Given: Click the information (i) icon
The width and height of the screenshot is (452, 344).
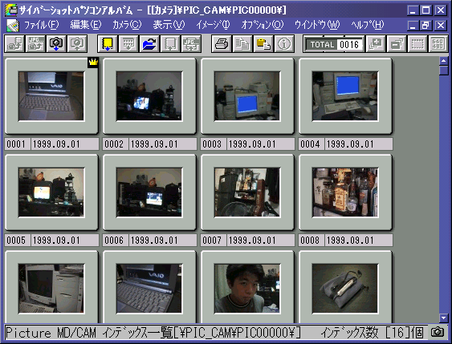Looking at the screenshot, I should (x=284, y=44).
